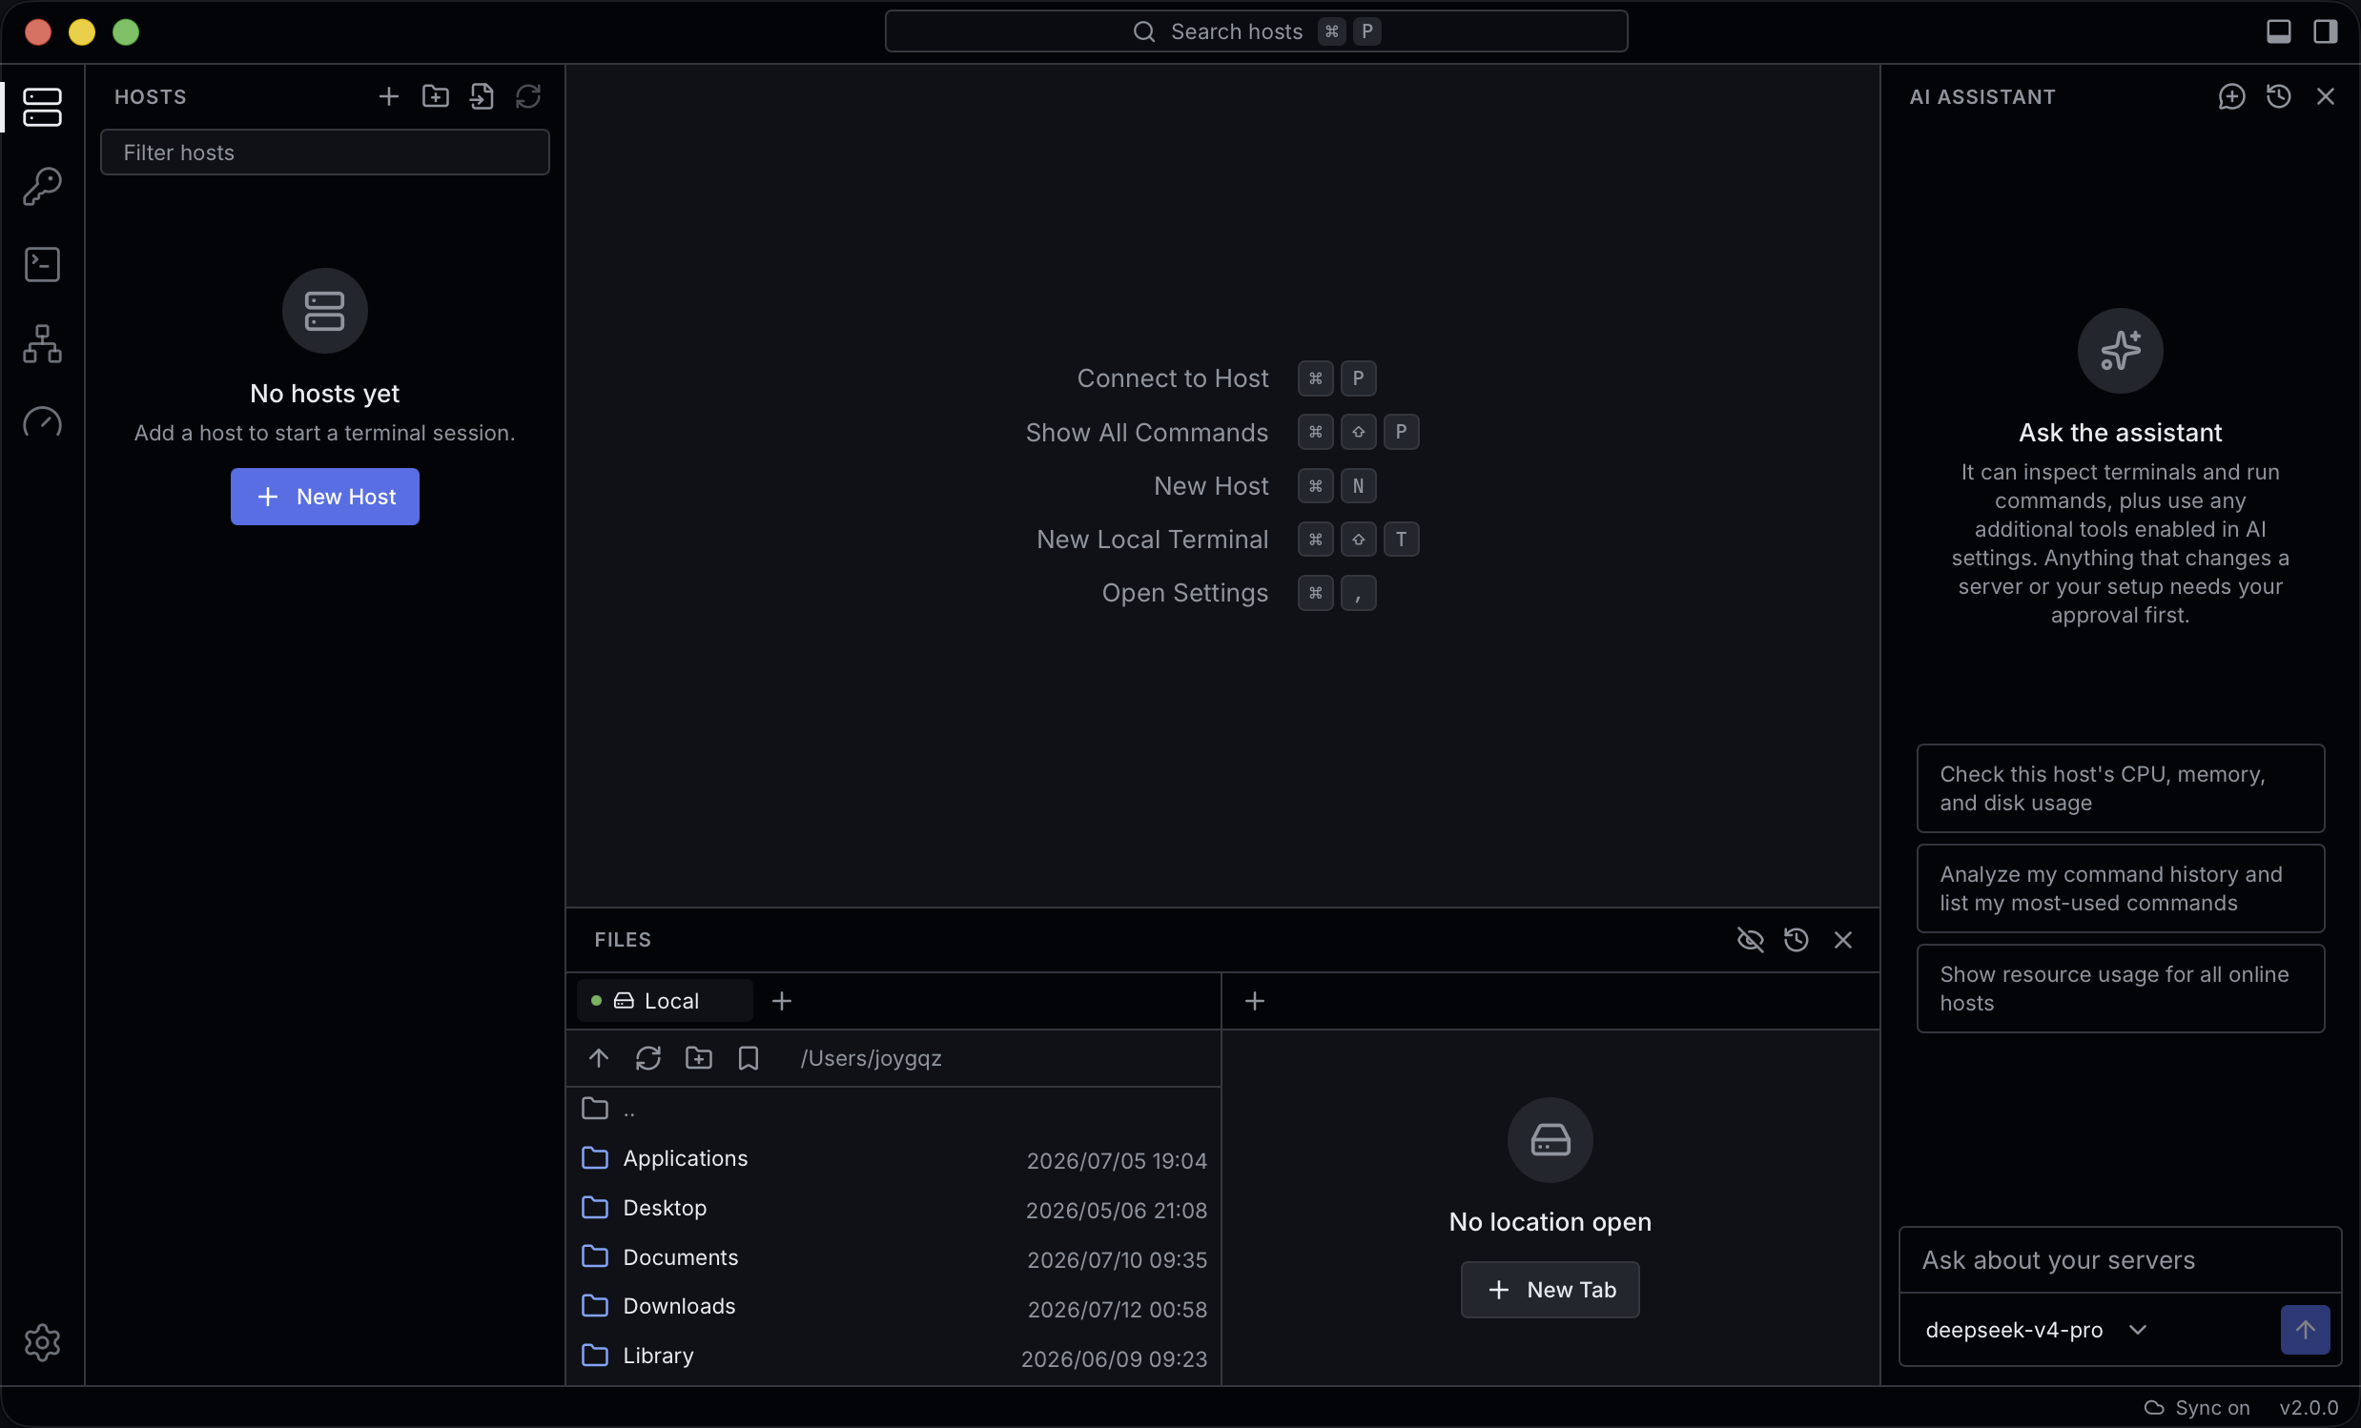Import hosts file icon
The height and width of the screenshot is (1428, 2361).
[482, 96]
